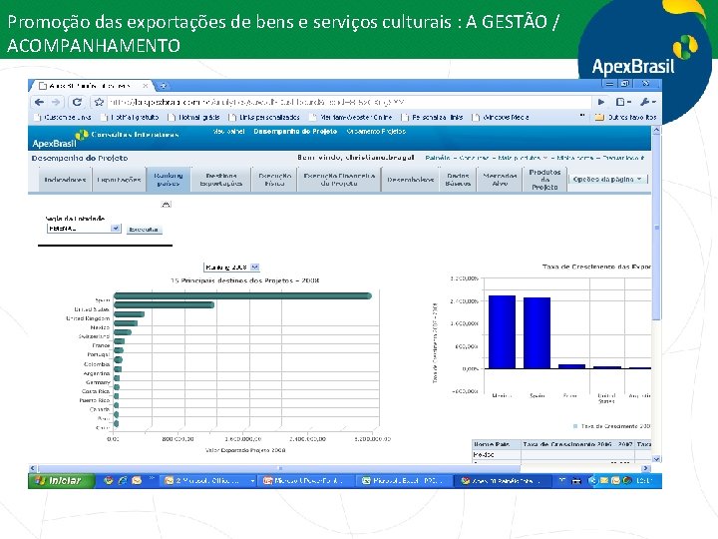Open the browser page menu icon
This screenshot has width=718, height=539.
(x=622, y=102)
